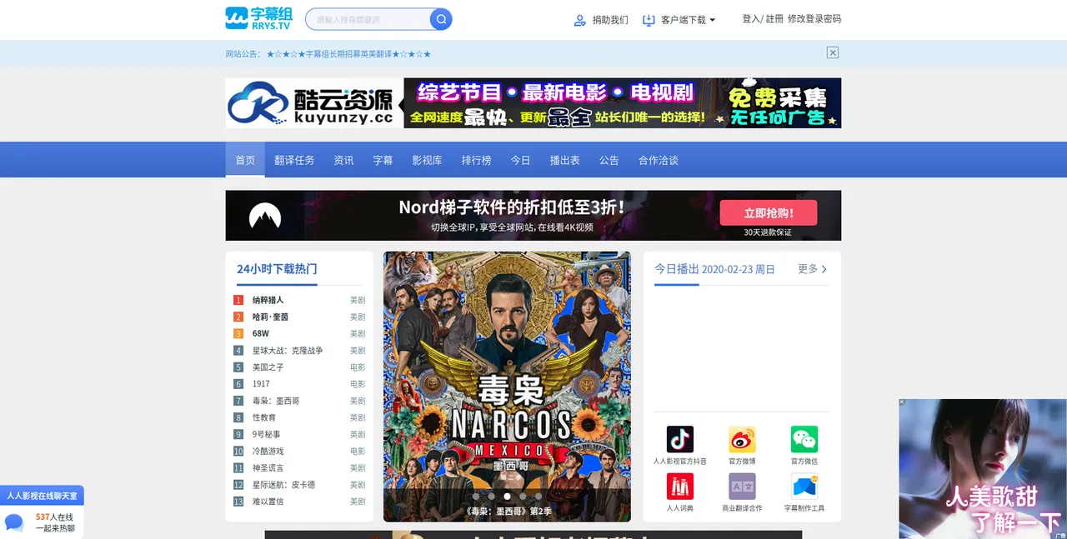Open 毒枭：墨西哥 in the hot downloads list
Screen dimensions: 1067x539
pyautogui.click(x=276, y=401)
